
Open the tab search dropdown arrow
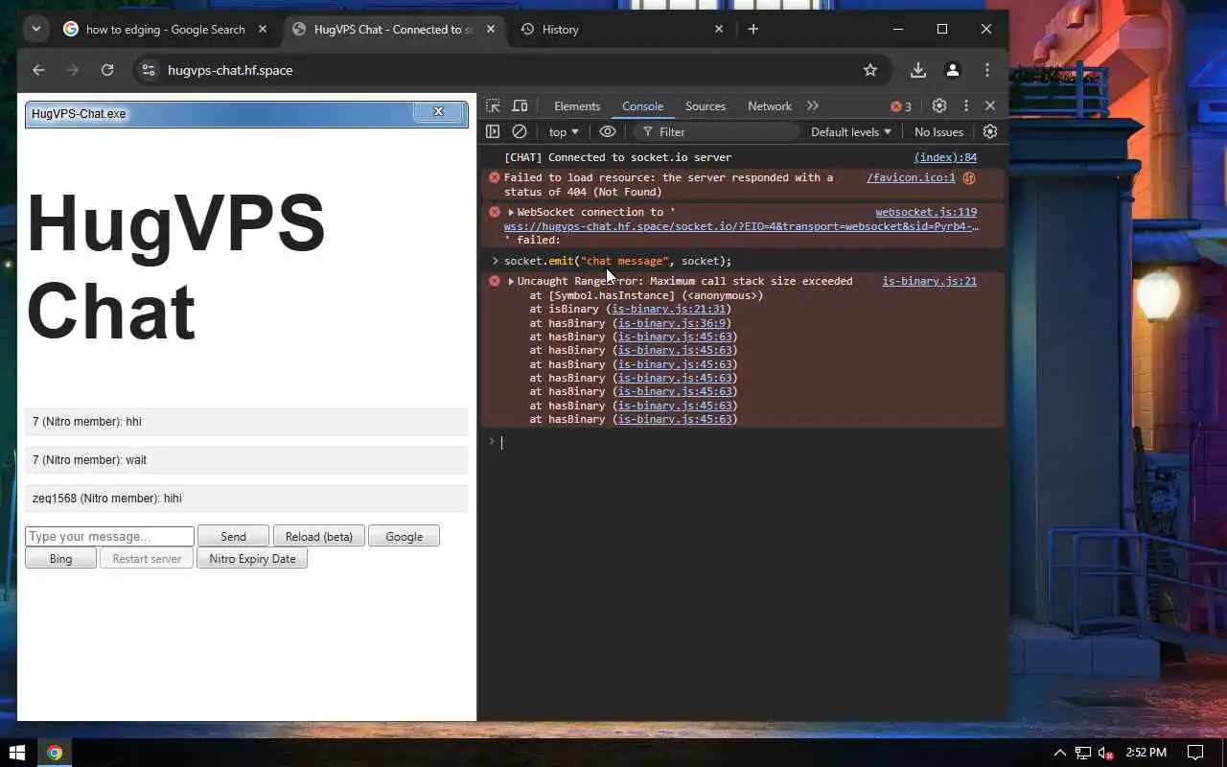(36, 29)
